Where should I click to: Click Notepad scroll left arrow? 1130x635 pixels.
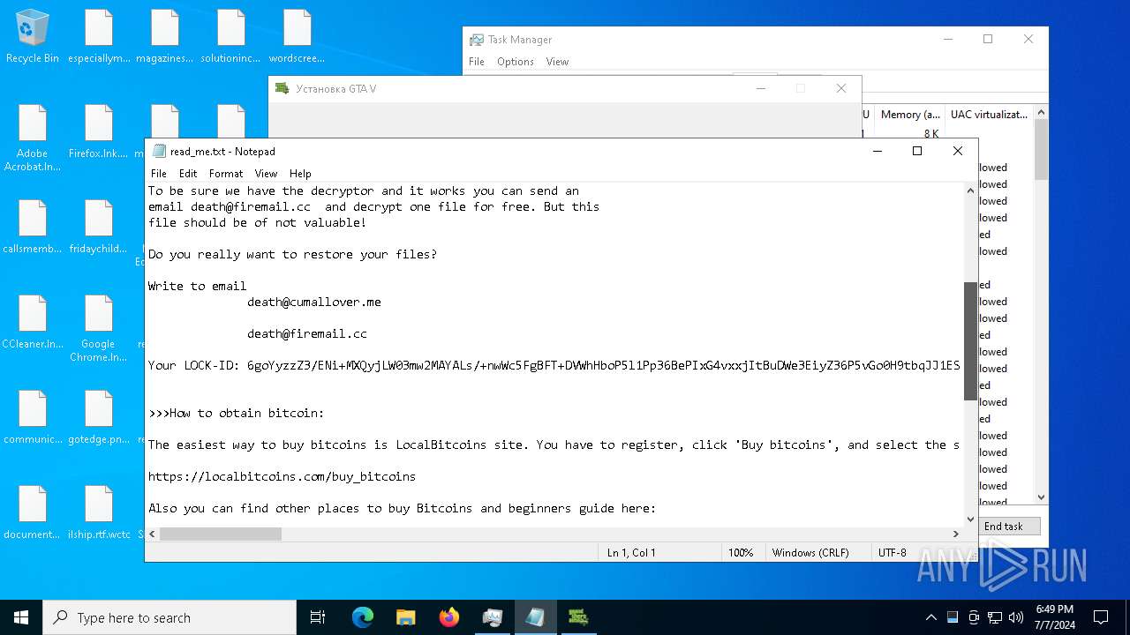pos(152,534)
